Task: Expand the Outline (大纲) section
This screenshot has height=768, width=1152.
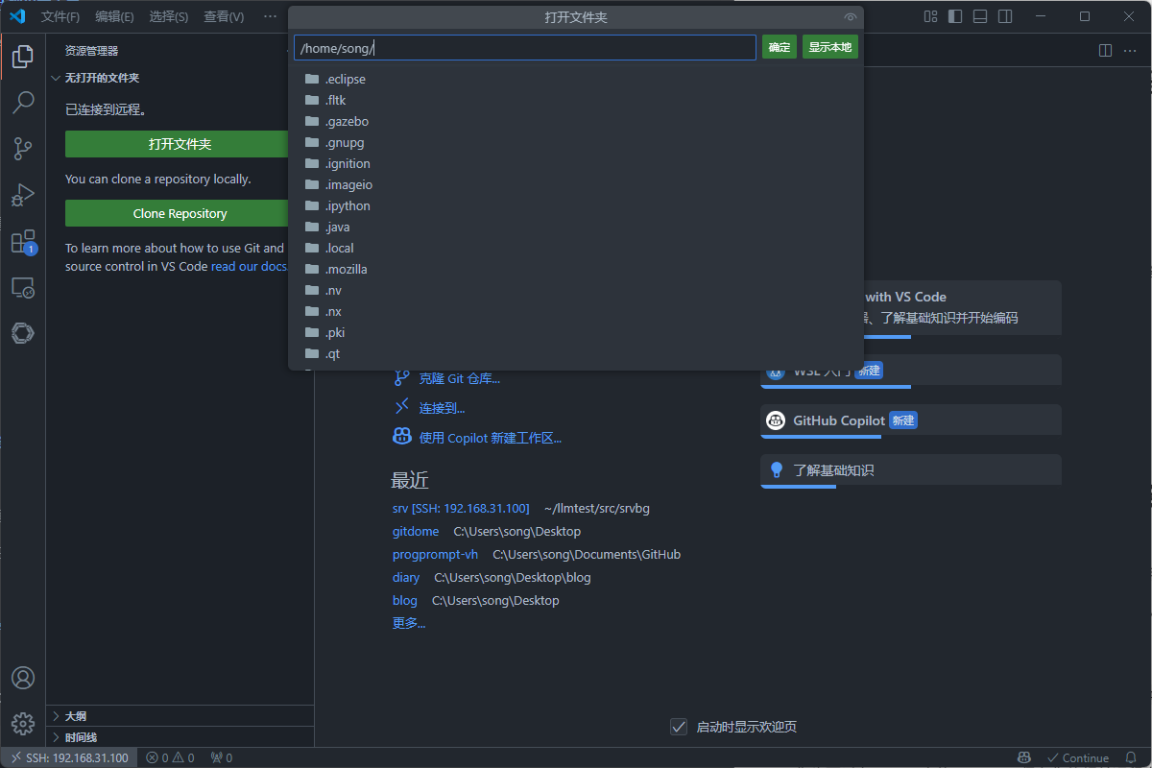Action: 75,716
